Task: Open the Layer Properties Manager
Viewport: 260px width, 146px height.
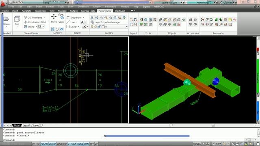Action: click(x=106, y=22)
